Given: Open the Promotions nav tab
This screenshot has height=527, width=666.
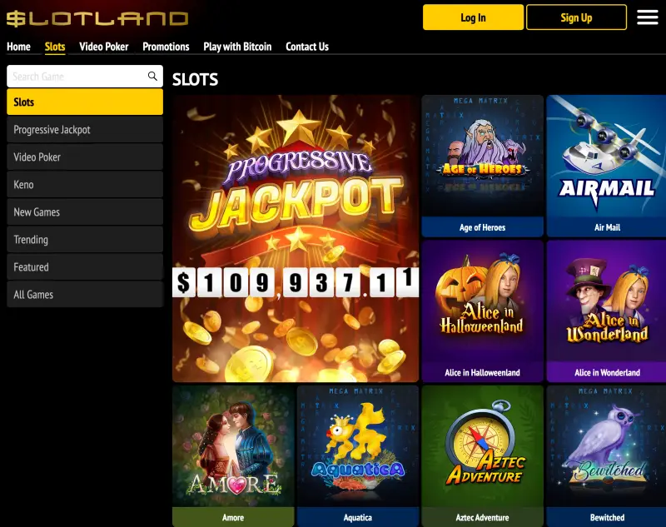Looking at the screenshot, I should 166,47.
